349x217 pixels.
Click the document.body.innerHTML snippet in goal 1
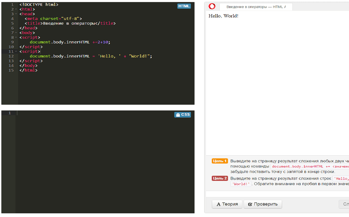[310, 167]
